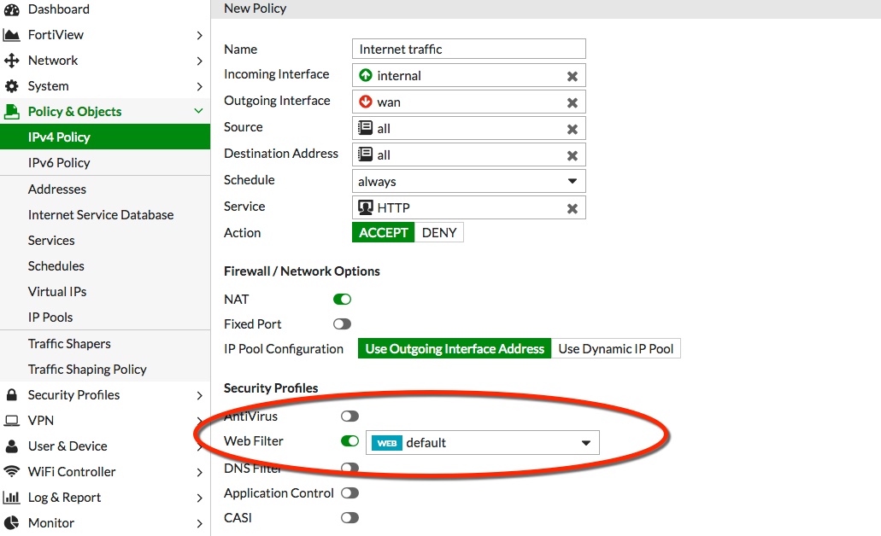Viewport: 881px width, 536px height.
Task: Enable the AntiVirus security profile
Action: [x=349, y=416]
